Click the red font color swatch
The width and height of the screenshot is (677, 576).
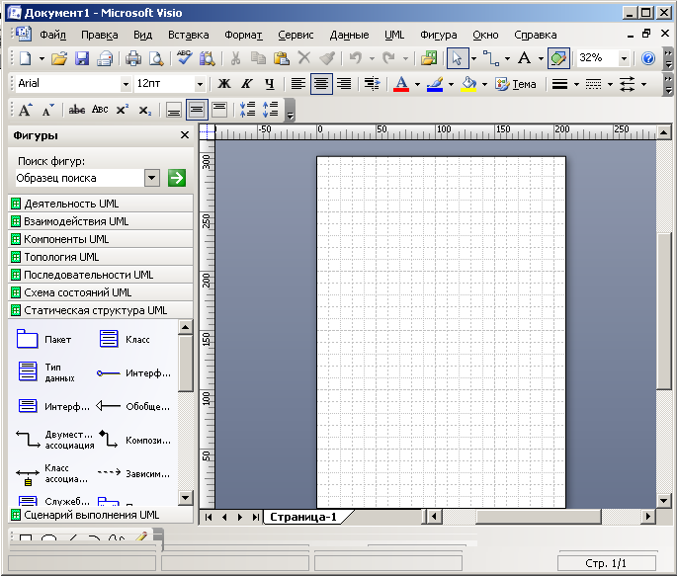click(401, 84)
